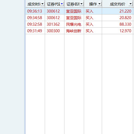Viewport: 134px width, 134px height.
Task: Open the 证券代码 column filter dropdown
Action: tap(62, 4)
